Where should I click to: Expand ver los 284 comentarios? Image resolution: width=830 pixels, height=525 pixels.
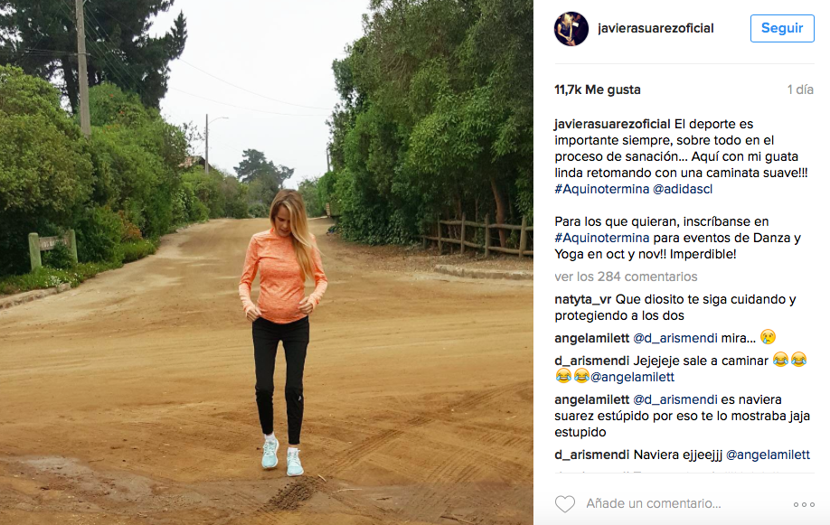coord(626,277)
